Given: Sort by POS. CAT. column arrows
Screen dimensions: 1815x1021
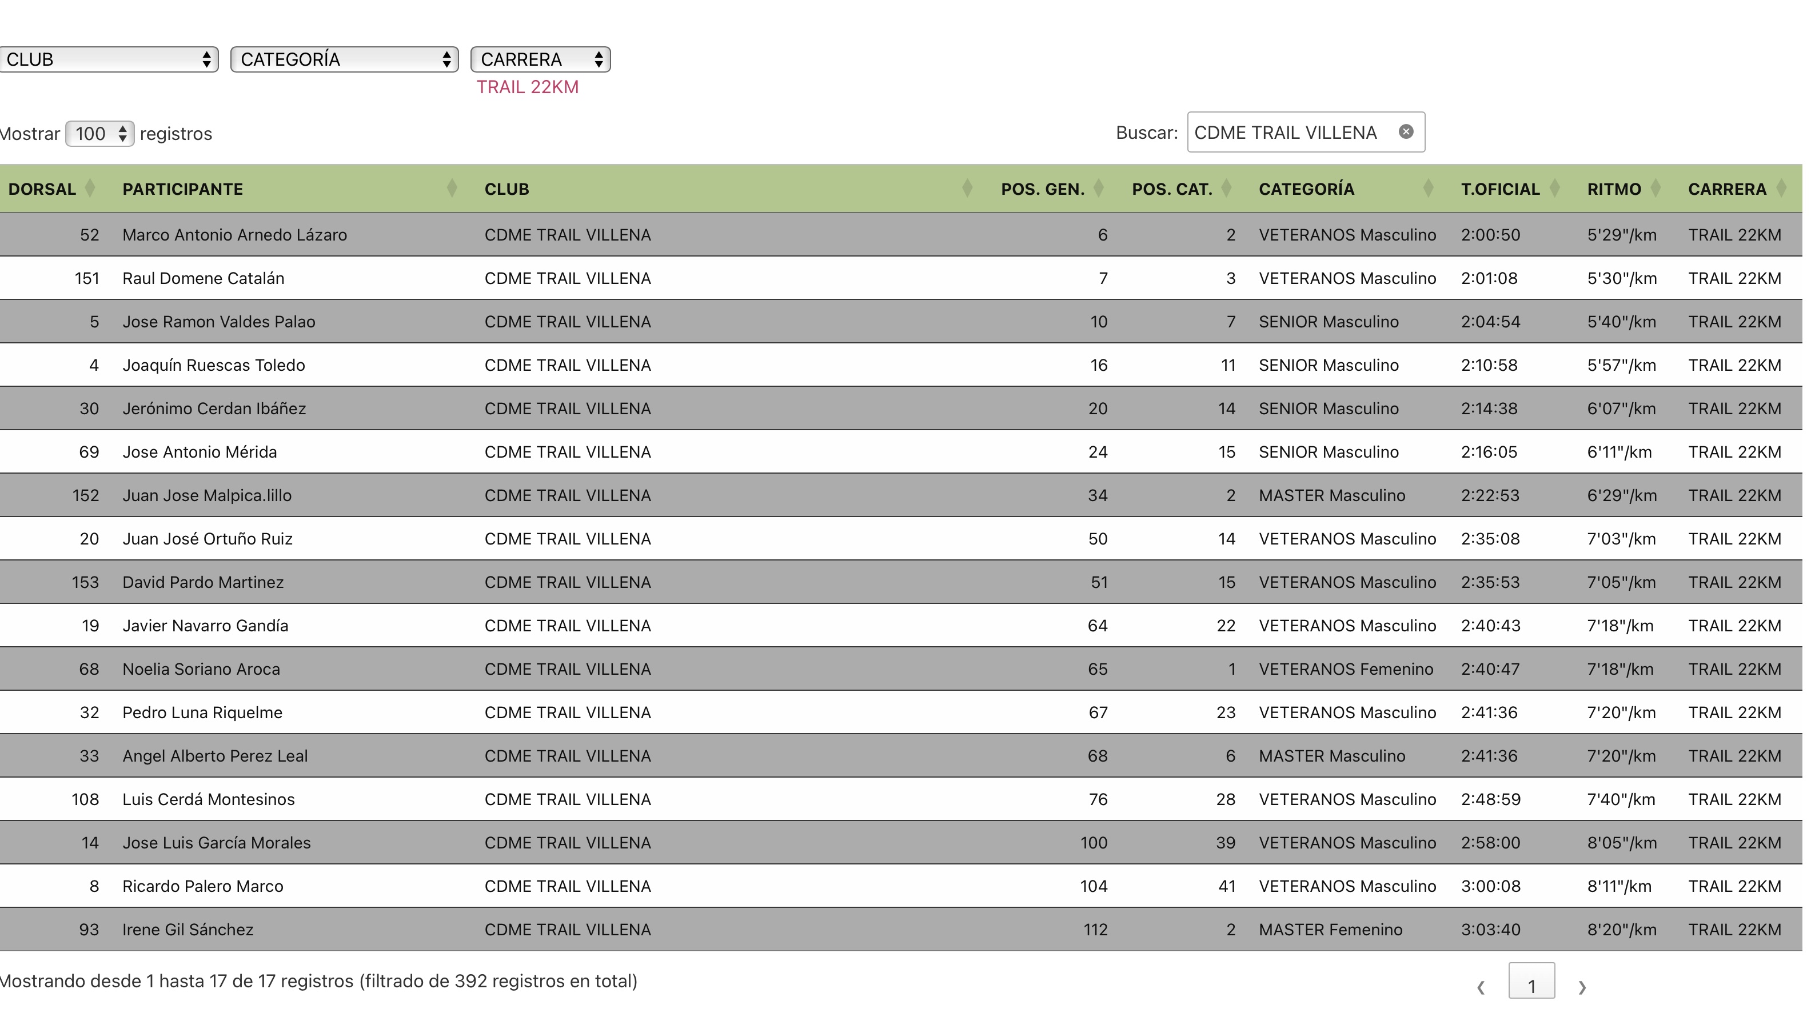Looking at the screenshot, I should [x=1226, y=188].
